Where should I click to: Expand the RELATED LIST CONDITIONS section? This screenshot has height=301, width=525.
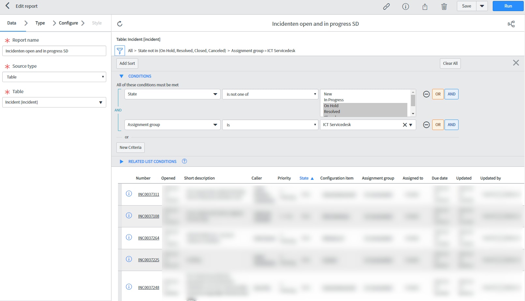coord(122,162)
